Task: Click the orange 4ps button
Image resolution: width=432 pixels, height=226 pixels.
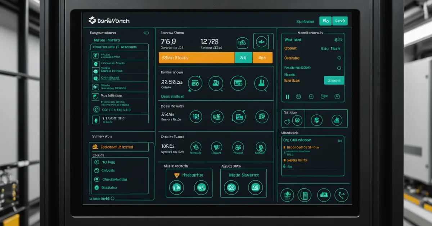Action: tap(262, 57)
